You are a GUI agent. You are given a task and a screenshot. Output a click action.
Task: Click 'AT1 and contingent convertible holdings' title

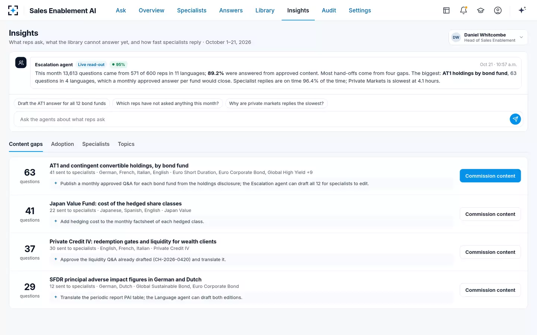click(x=119, y=166)
